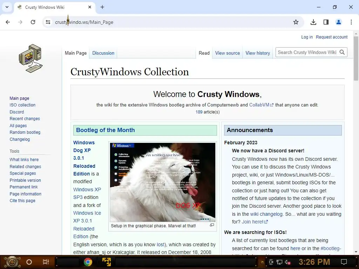Select the Read tab

(x=204, y=53)
